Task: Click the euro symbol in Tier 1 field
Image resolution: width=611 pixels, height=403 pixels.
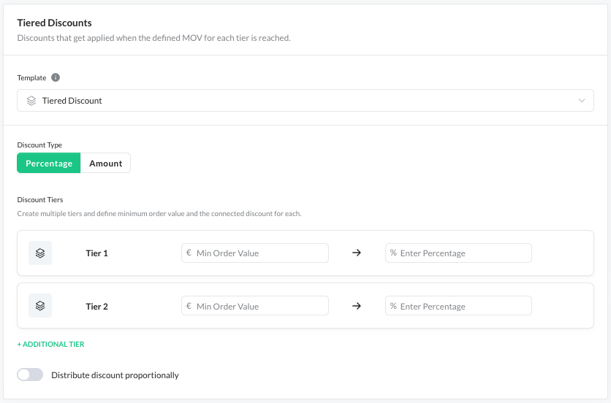Action: 189,253
